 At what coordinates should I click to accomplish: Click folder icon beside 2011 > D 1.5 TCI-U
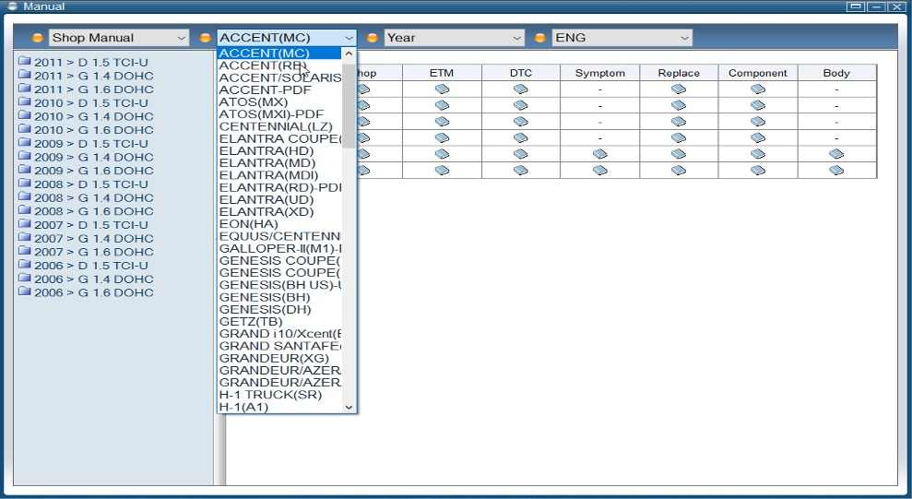(25, 63)
